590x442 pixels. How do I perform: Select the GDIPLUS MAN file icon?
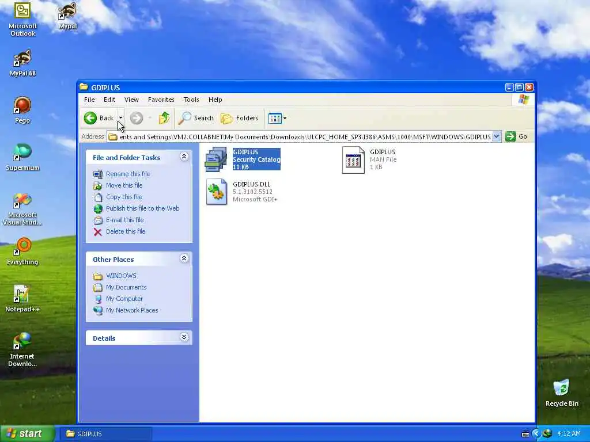353,160
